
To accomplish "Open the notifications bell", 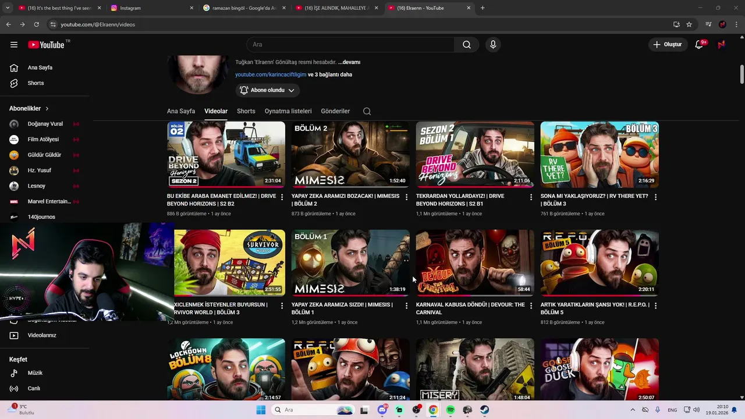I will (700, 45).
